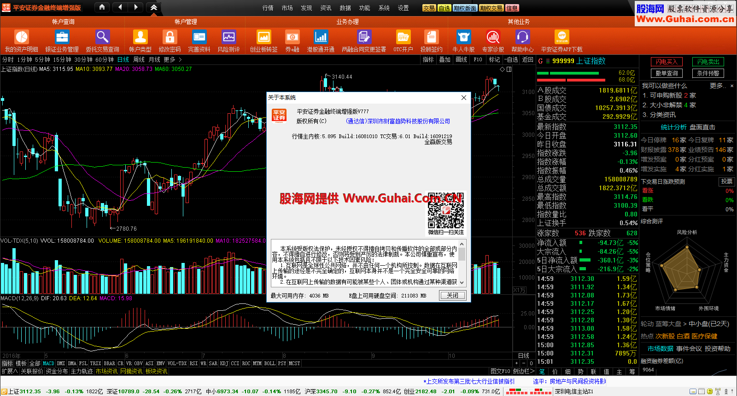
Task: Expand 更多 chart periods
Action: (172, 59)
